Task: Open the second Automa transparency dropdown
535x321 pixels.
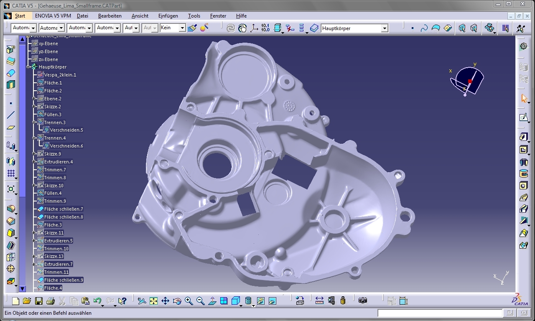Action: (61, 28)
